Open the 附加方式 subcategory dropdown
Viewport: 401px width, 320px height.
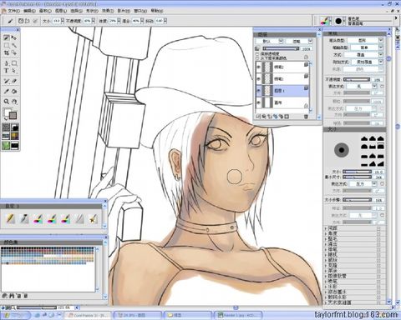(367, 62)
